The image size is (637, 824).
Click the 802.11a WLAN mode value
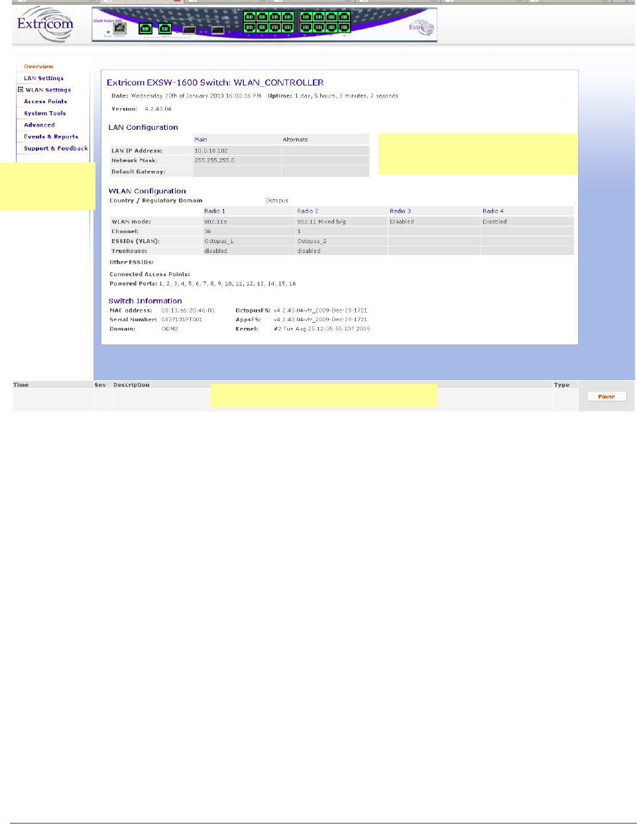[215, 222]
